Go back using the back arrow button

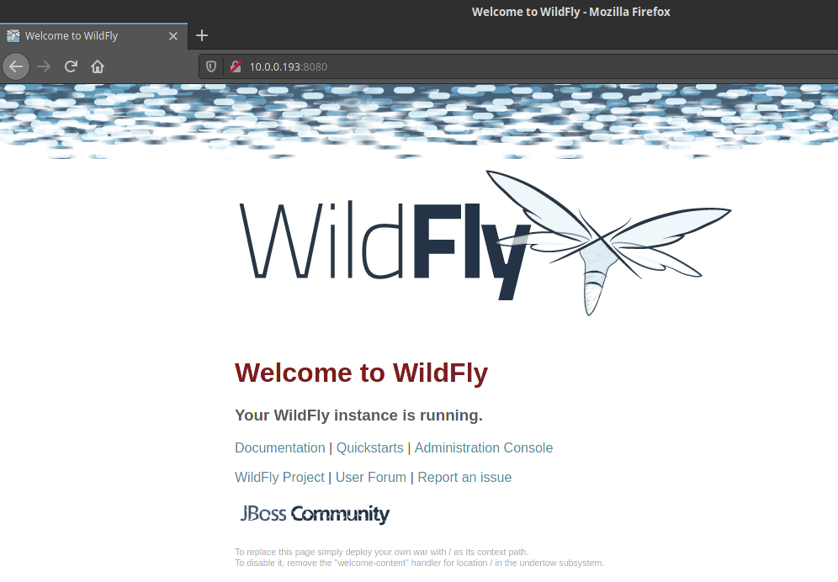pyautogui.click(x=16, y=66)
